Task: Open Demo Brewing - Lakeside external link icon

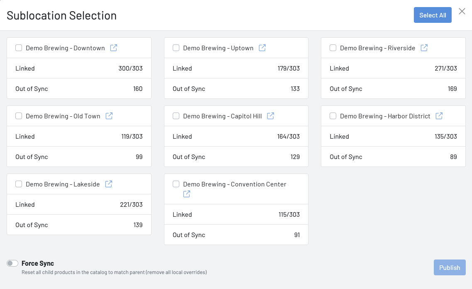Action: coord(109,184)
